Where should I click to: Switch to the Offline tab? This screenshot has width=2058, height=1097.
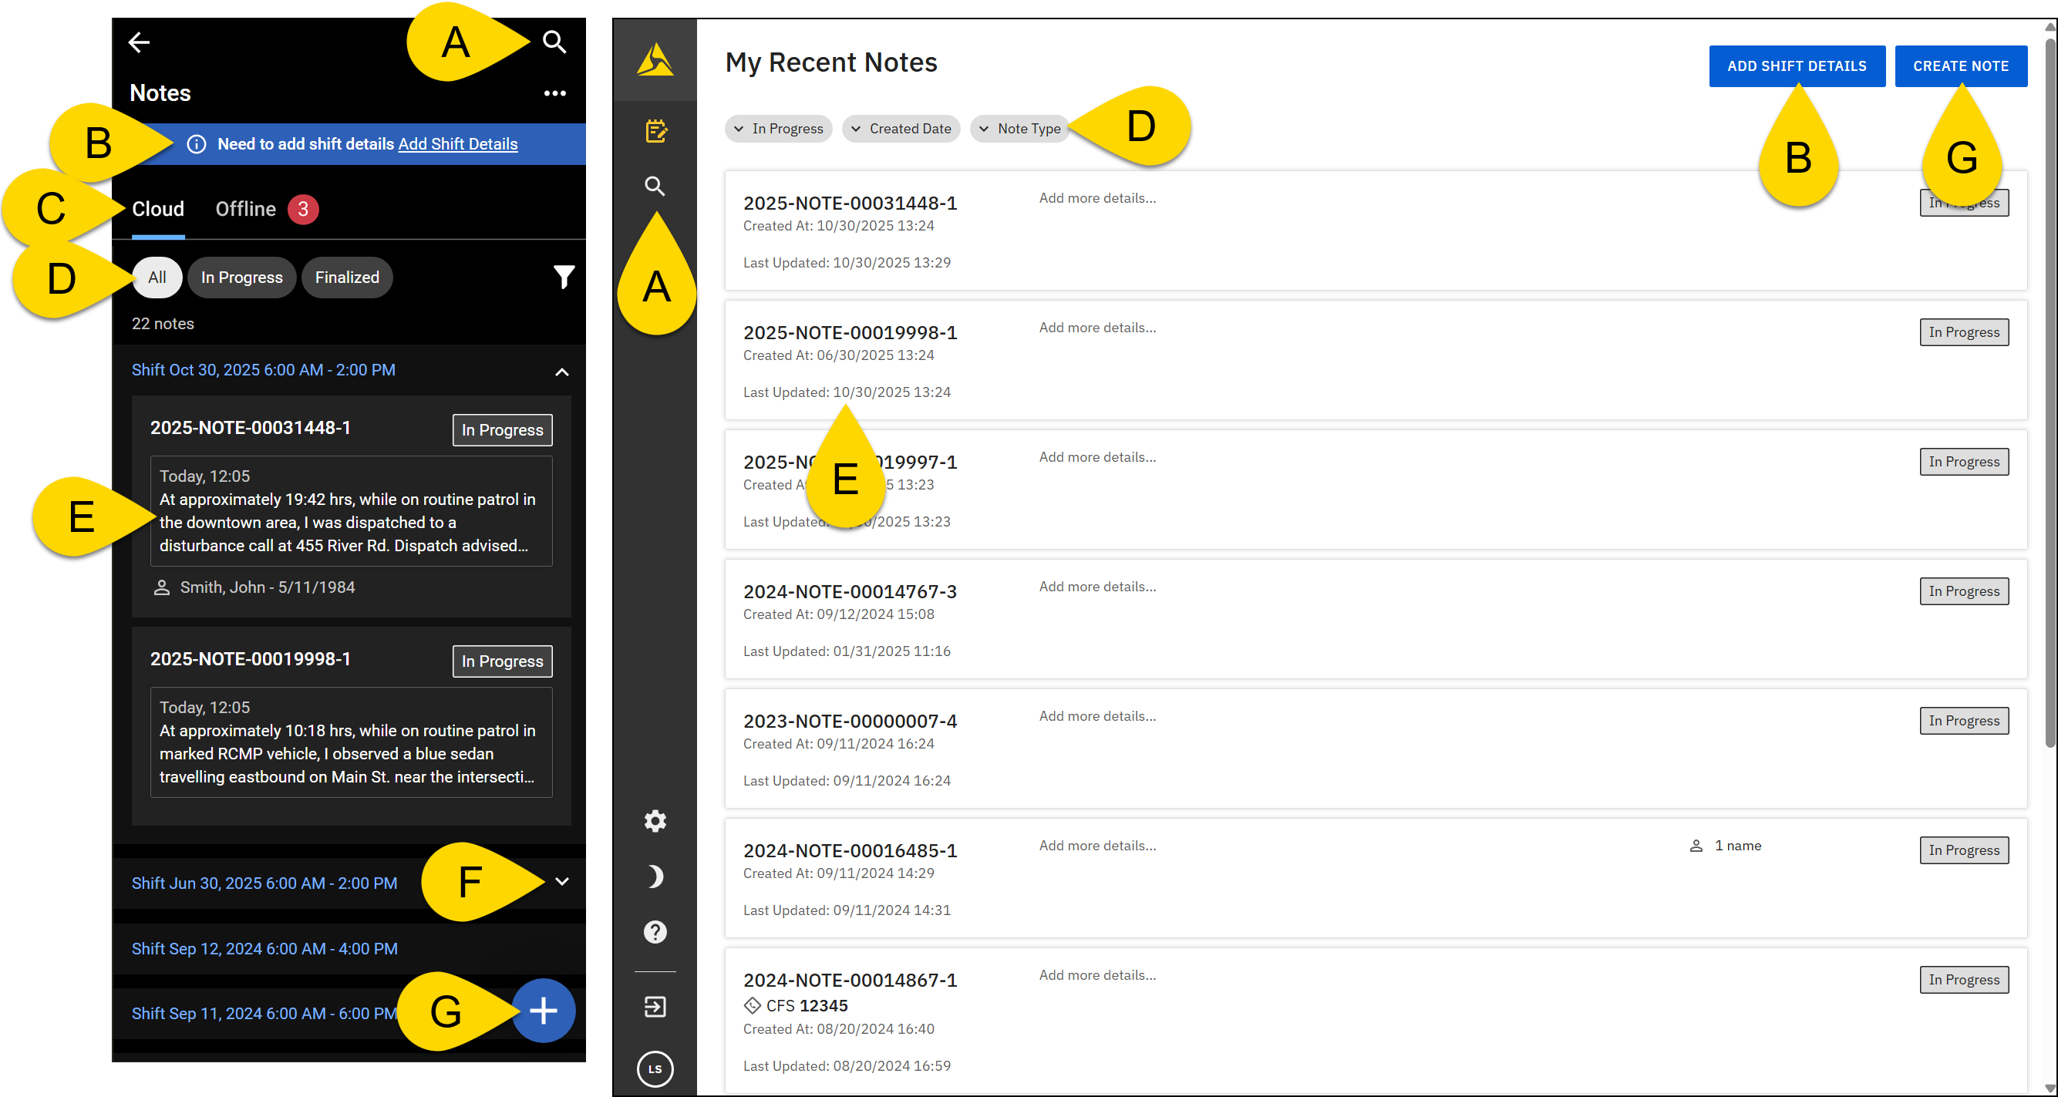coord(246,210)
